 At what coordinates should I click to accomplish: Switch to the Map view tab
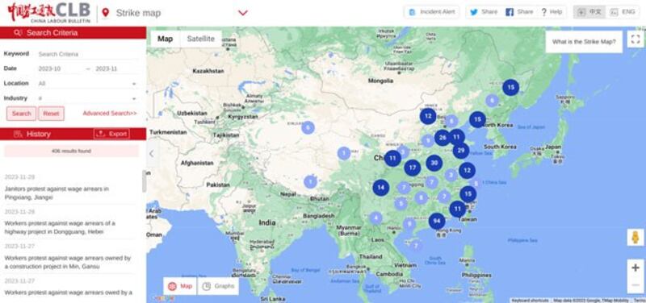(166, 39)
